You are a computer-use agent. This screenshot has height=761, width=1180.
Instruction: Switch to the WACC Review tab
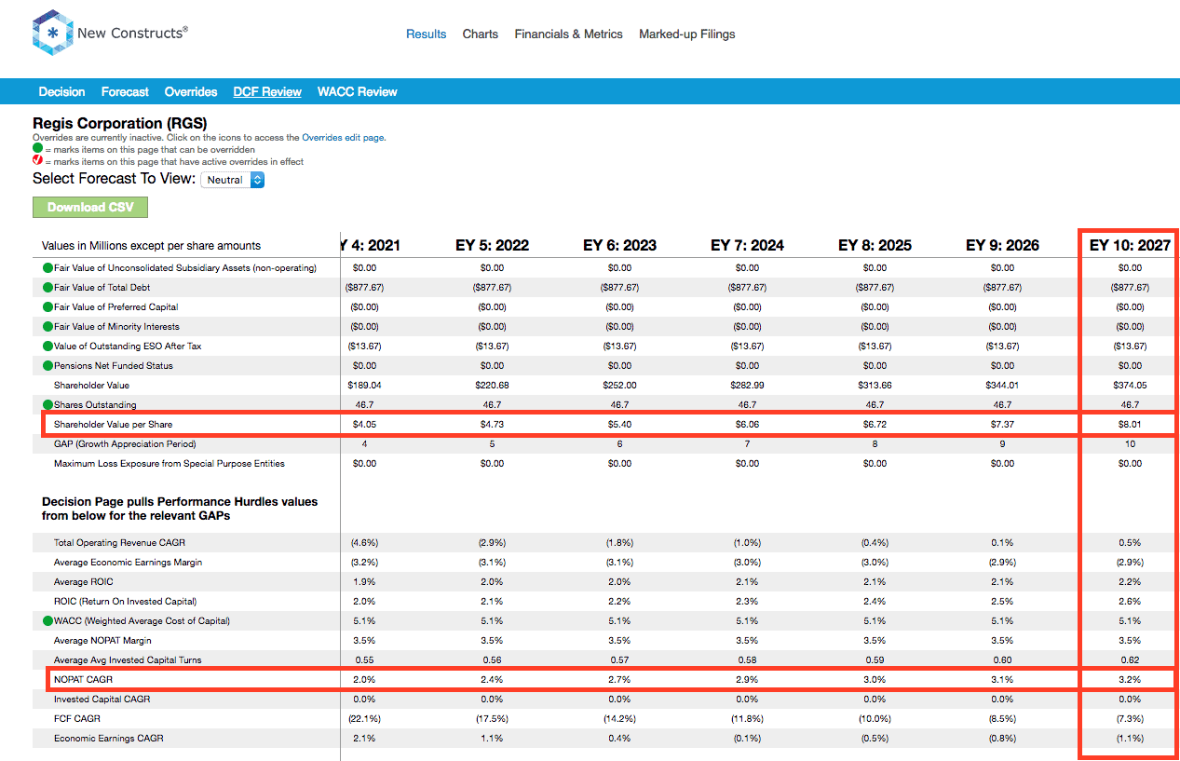pos(358,92)
